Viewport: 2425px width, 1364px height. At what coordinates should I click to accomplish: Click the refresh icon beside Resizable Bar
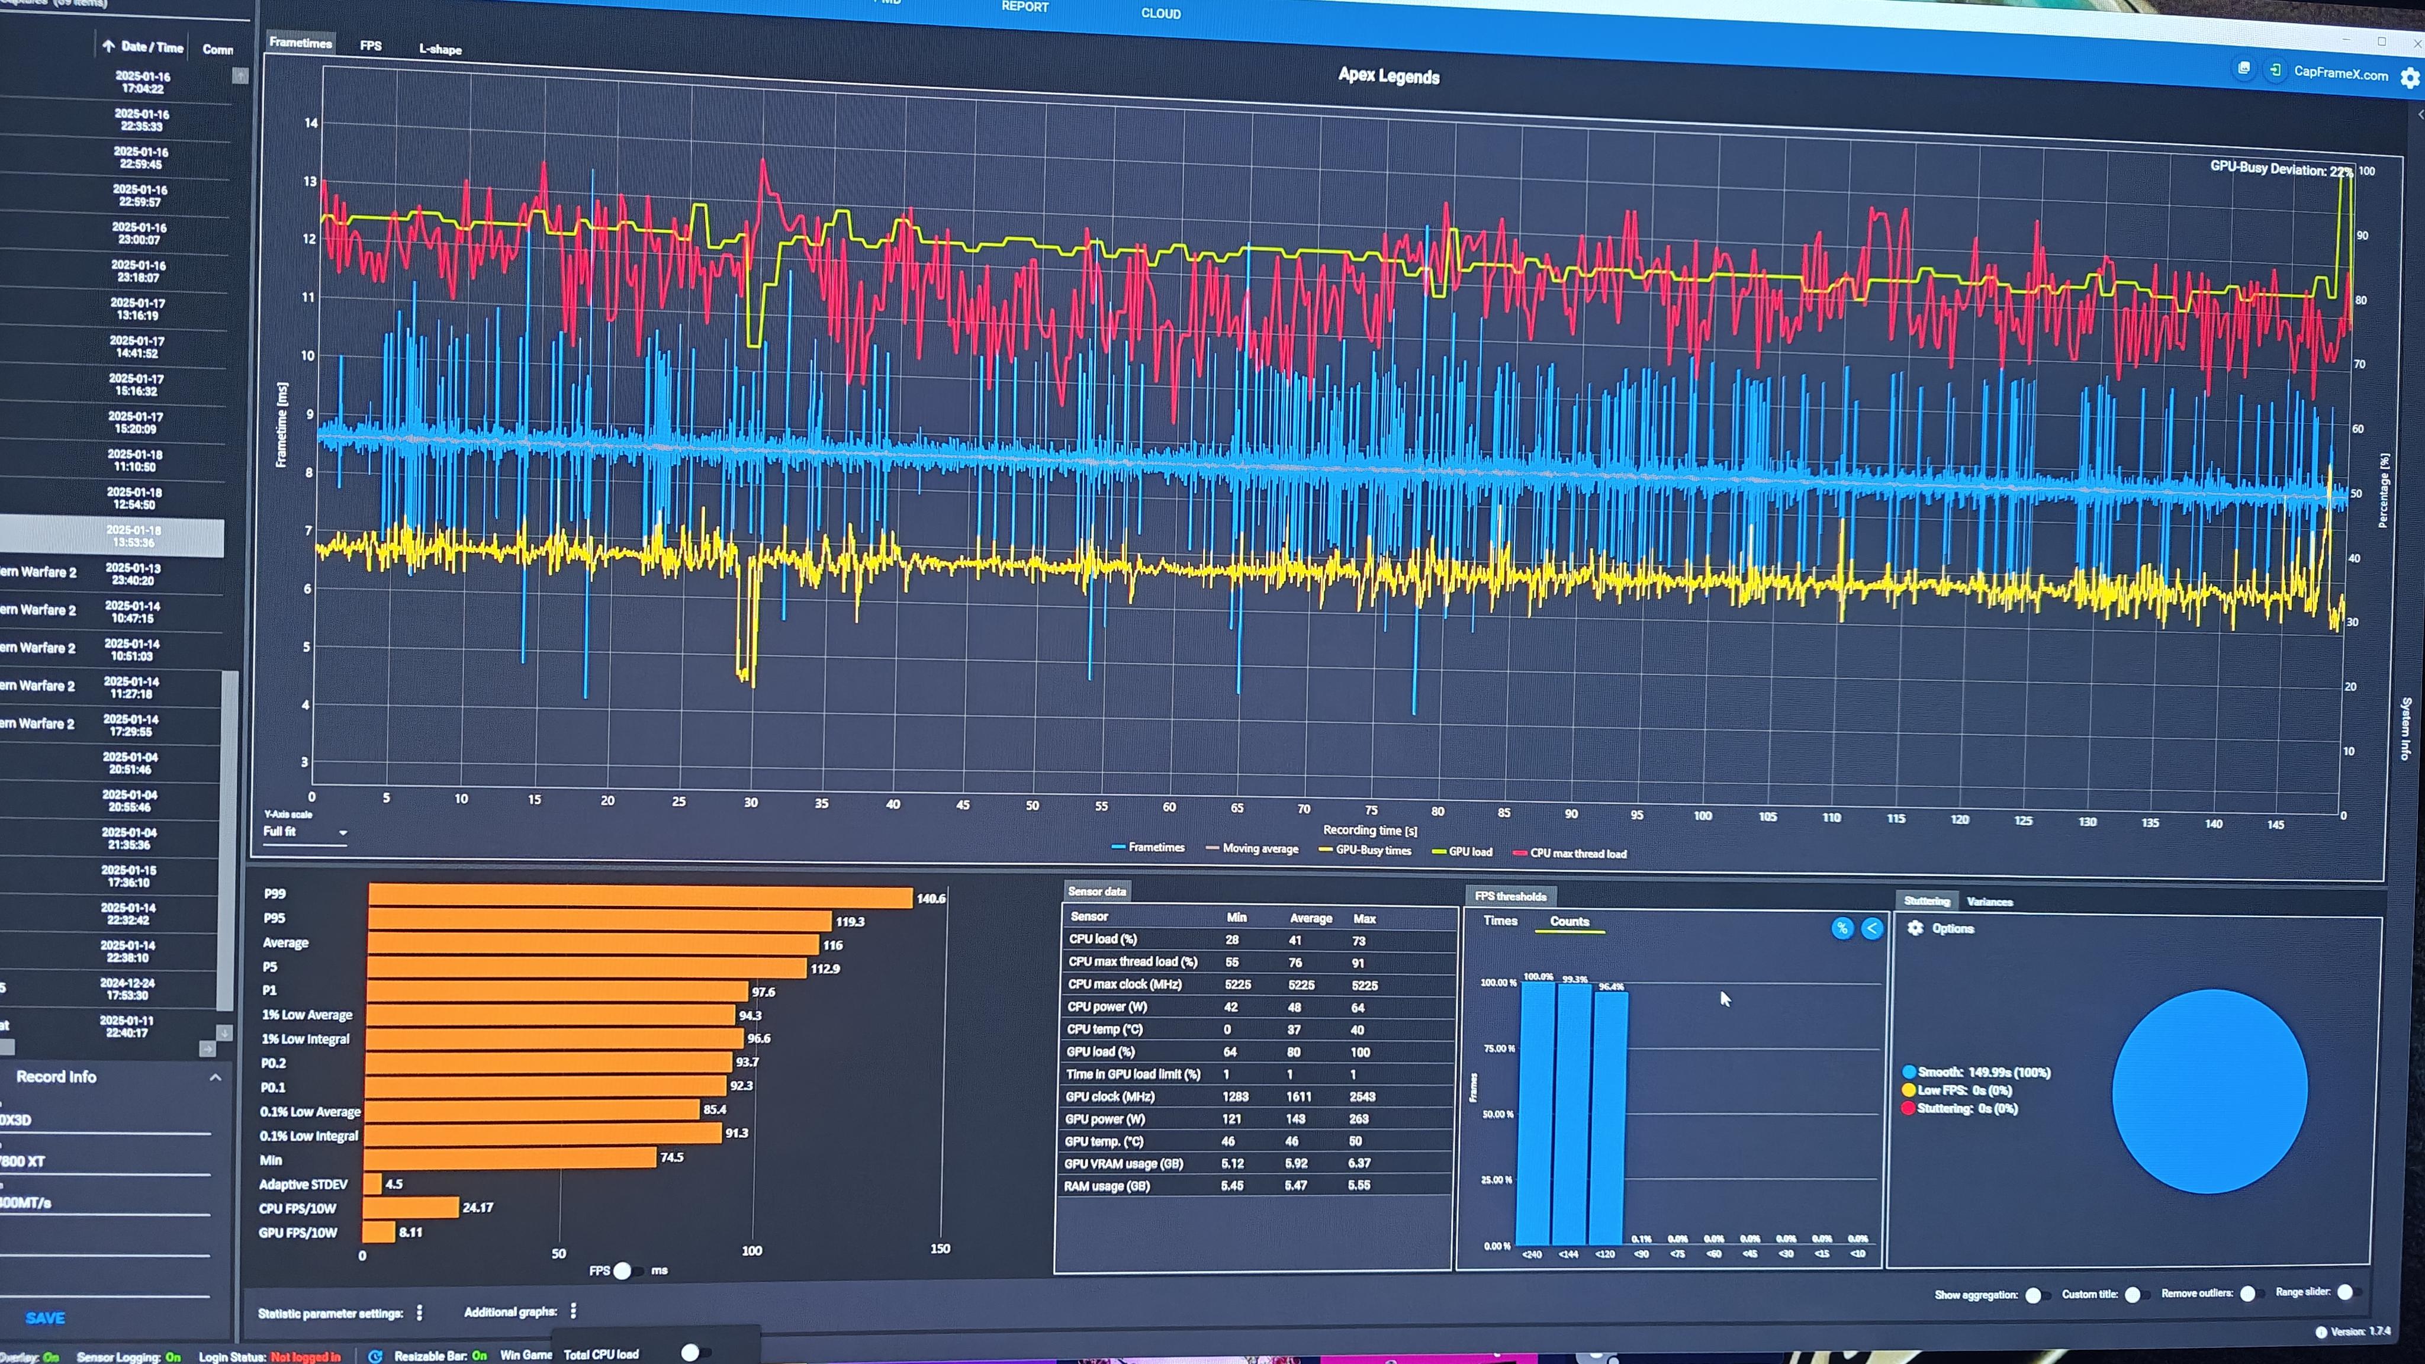(375, 1356)
